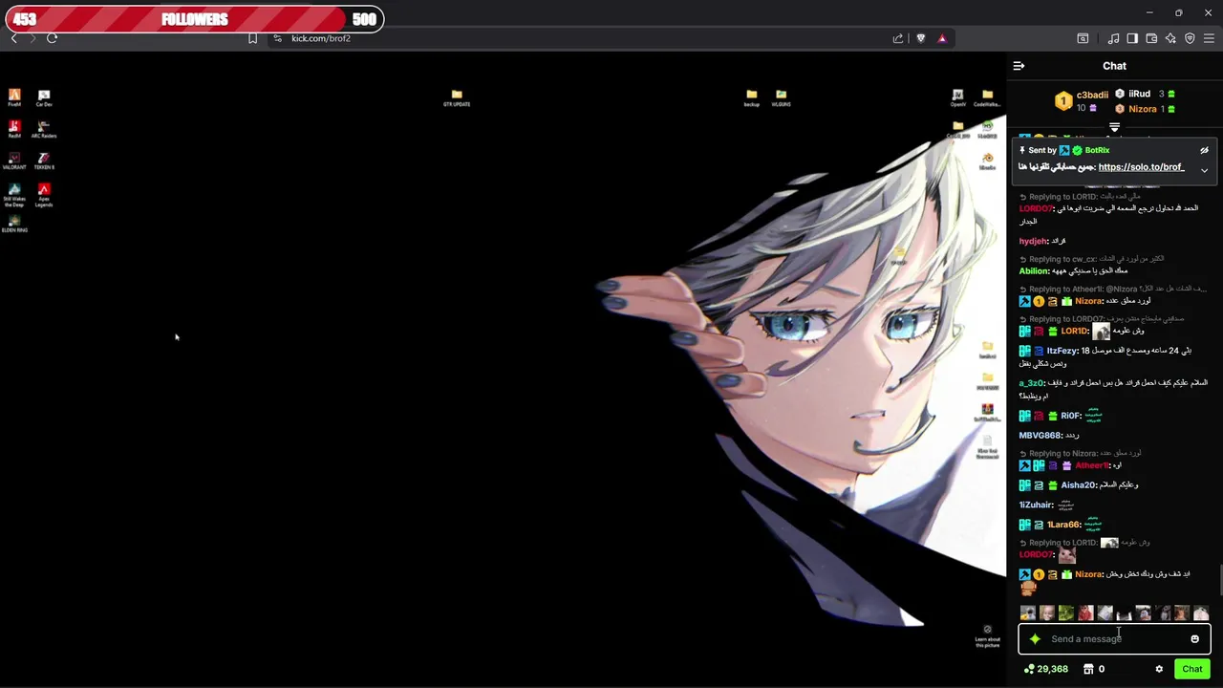Open the tab search icon in the toolbar
This screenshot has width=1223, height=688.
click(x=1083, y=38)
